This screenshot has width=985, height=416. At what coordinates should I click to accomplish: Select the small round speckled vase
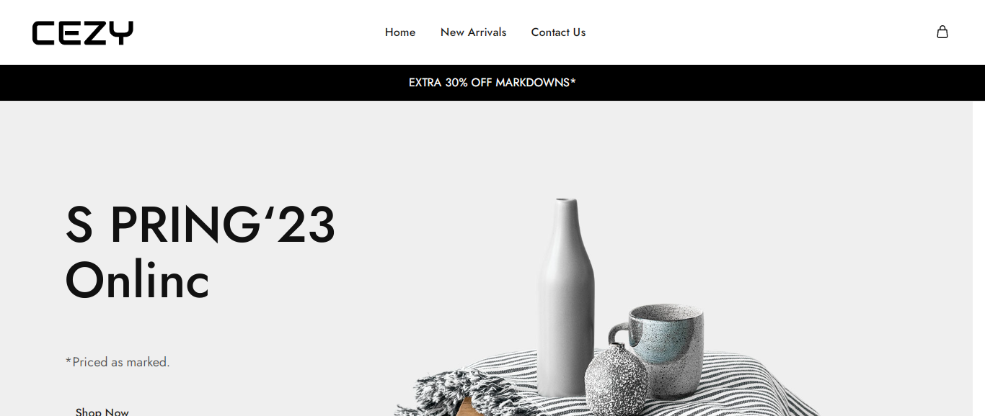[x=616, y=379]
